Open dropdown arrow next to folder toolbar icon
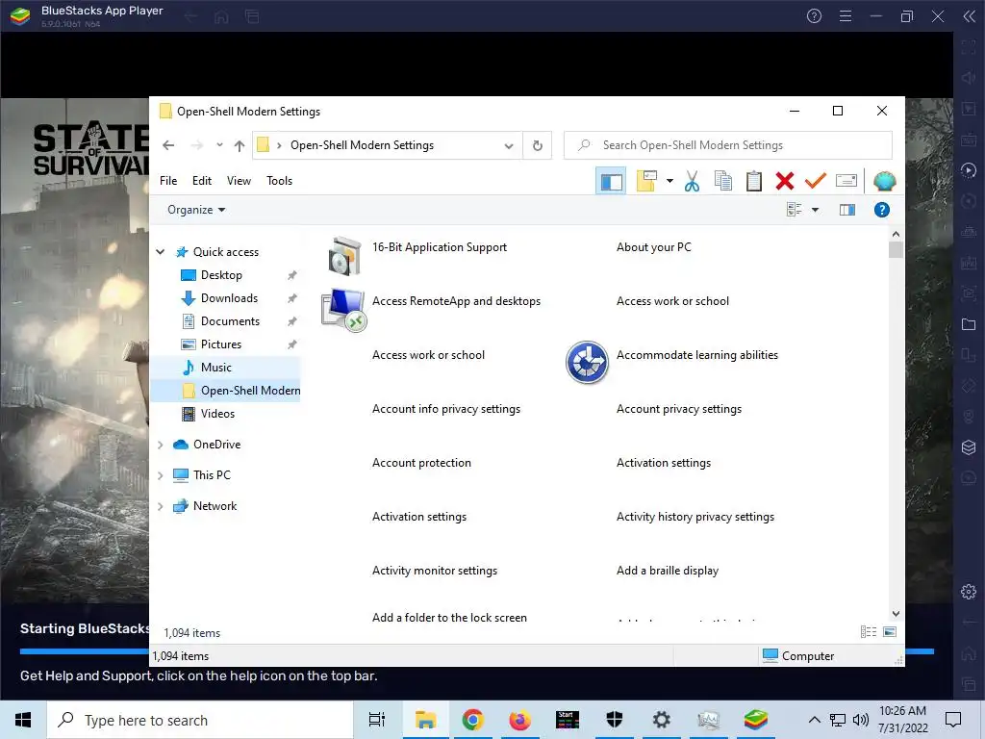 [669, 182]
